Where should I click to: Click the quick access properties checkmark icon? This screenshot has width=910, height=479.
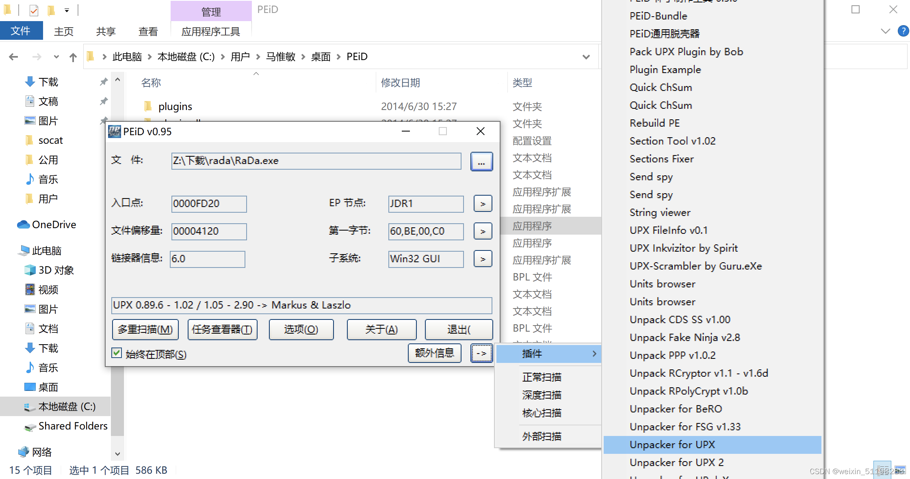point(34,10)
